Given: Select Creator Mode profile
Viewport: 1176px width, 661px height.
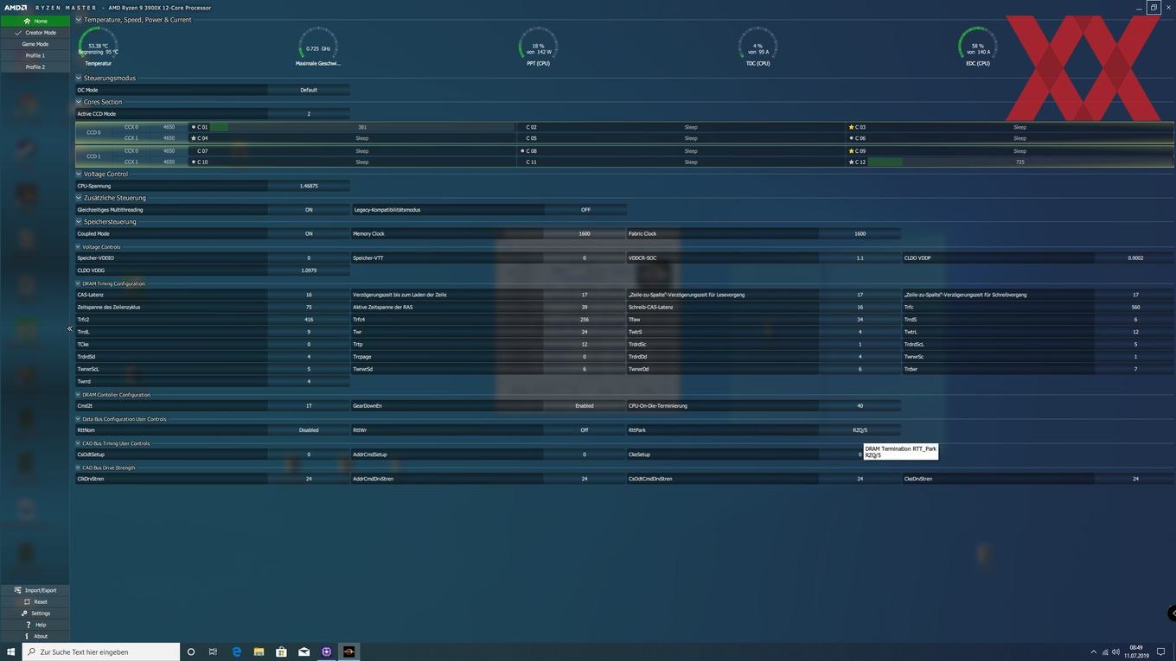Looking at the screenshot, I should coord(35,33).
